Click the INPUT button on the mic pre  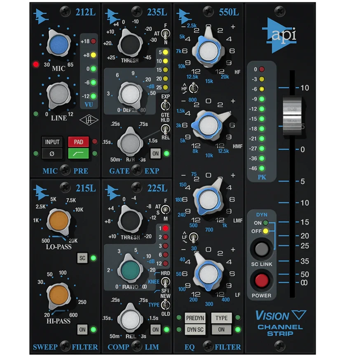(52, 142)
